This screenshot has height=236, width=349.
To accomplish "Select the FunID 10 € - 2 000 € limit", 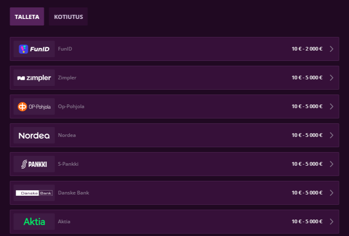I will click(307, 49).
